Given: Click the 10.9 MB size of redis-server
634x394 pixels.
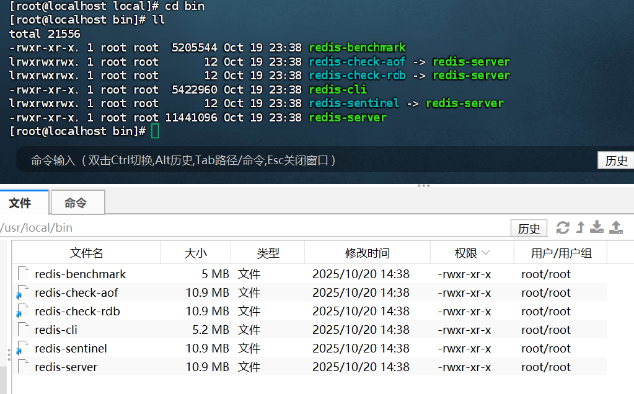Looking at the screenshot, I should click(207, 367).
